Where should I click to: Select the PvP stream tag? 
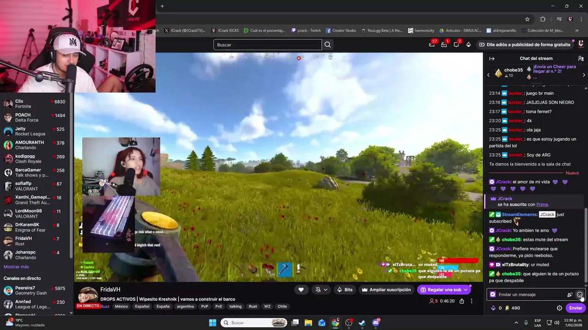coord(204,307)
